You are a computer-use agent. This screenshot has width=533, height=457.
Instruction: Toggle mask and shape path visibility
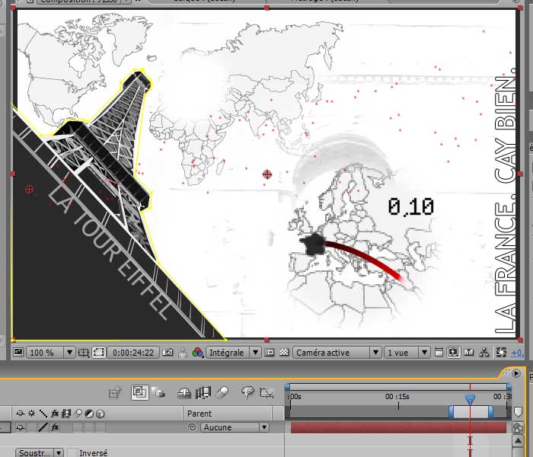pos(98,352)
